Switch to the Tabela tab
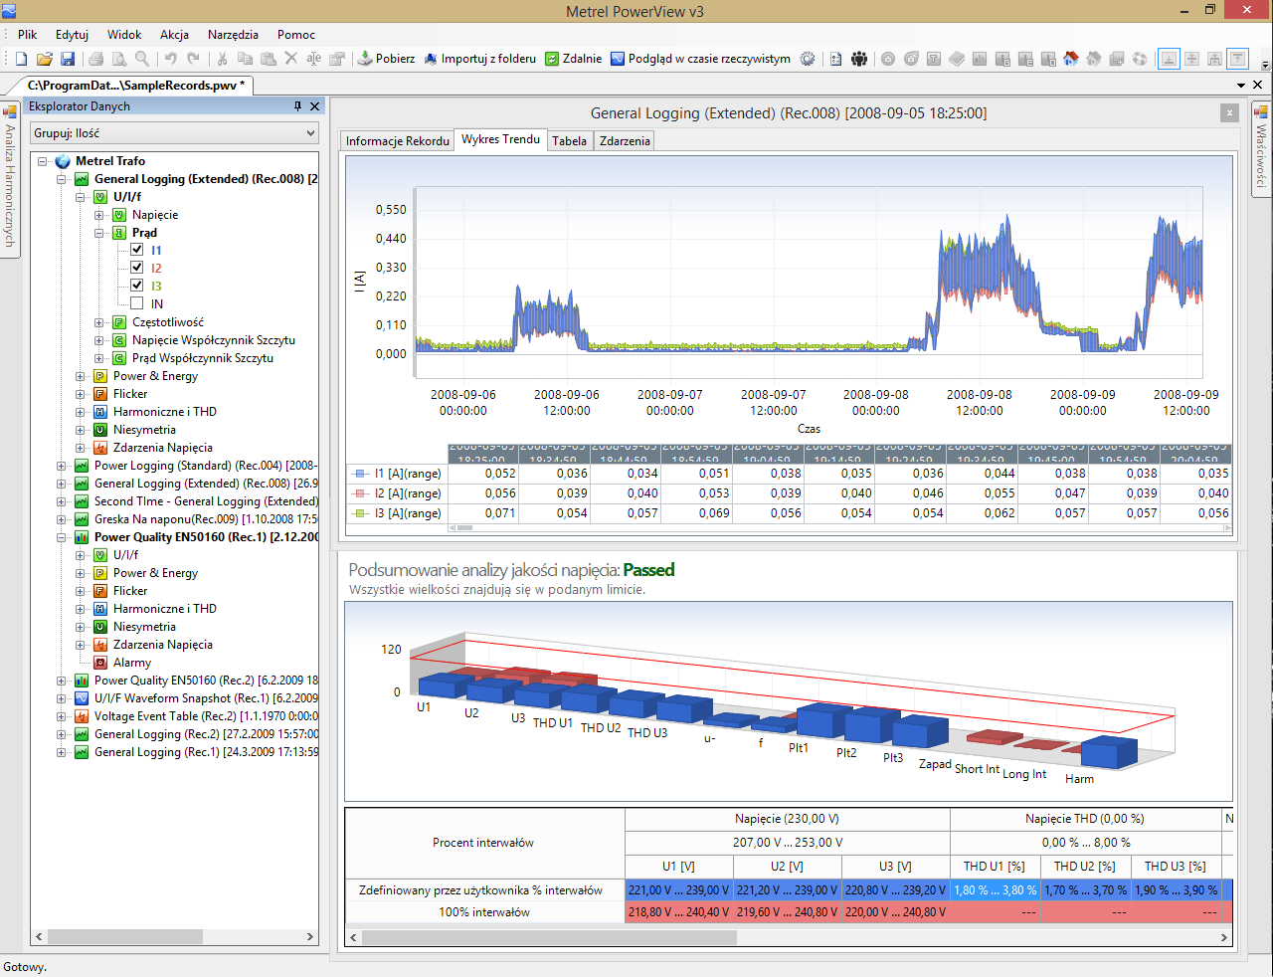This screenshot has width=1273, height=977. (x=570, y=141)
